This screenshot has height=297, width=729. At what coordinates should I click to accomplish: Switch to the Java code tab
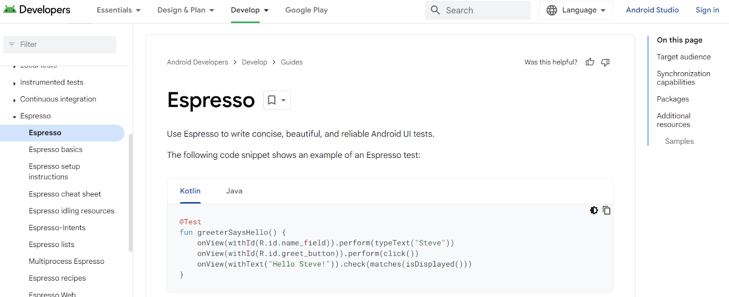coord(234,191)
